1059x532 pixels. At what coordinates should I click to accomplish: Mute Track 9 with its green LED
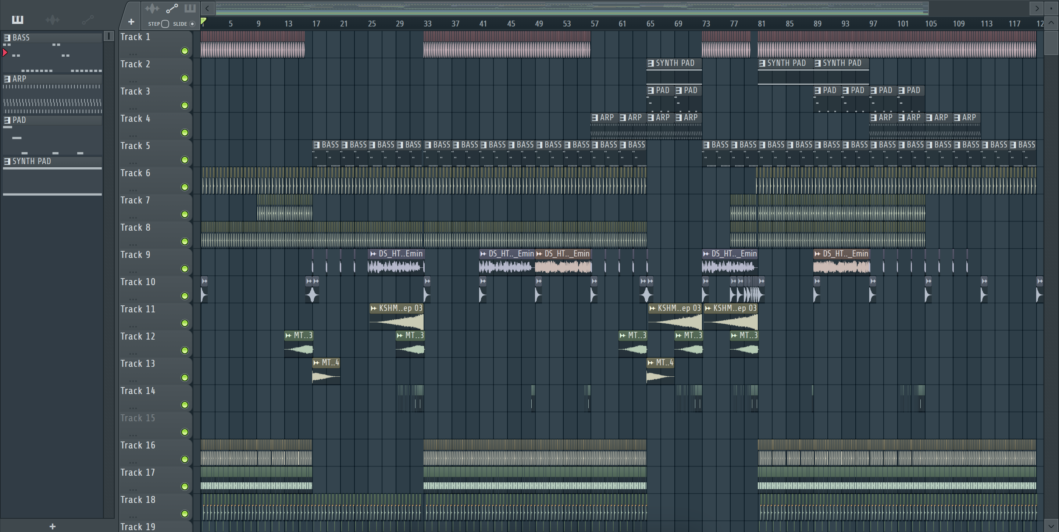tap(185, 269)
